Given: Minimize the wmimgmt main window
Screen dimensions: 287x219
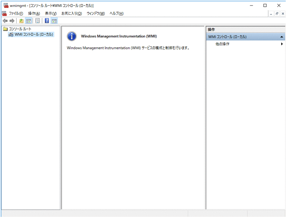Looking at the screenshot, I should click(x=251, y=5).
